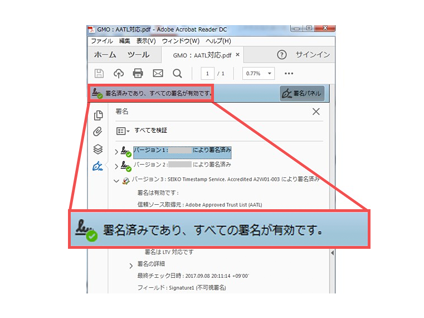Send file by email envelope icon

click(x=158, y=74)
